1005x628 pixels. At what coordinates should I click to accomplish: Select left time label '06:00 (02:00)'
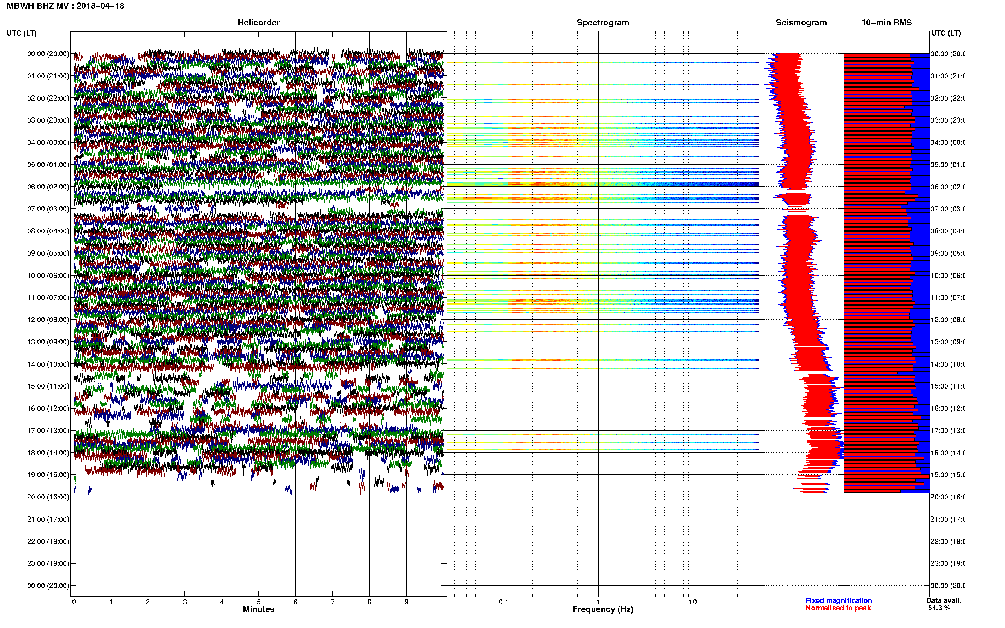[x=48, y=187]
